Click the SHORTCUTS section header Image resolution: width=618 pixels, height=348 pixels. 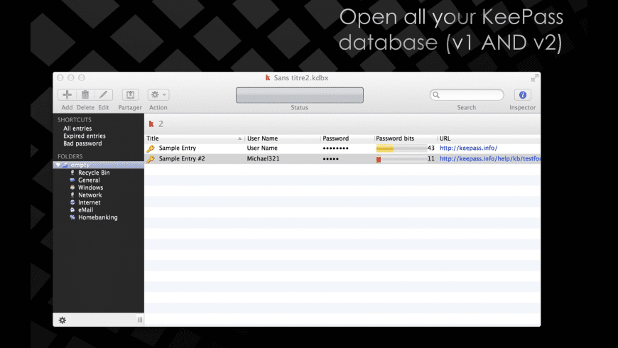pos(75,120)
